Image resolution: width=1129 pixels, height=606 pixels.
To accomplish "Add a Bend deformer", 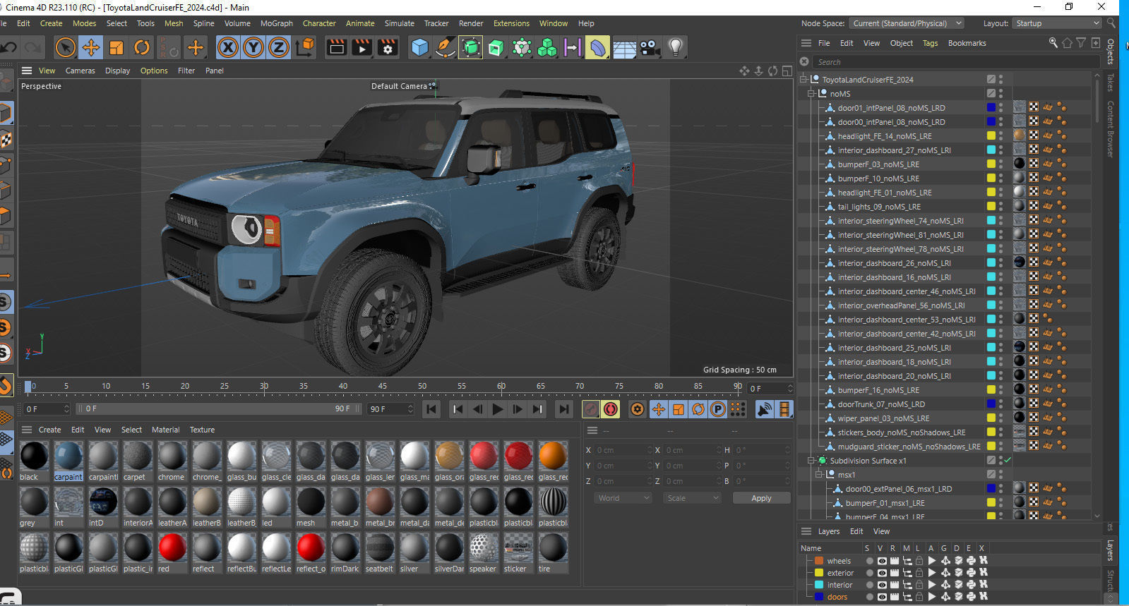I will (x=597, y=47).
